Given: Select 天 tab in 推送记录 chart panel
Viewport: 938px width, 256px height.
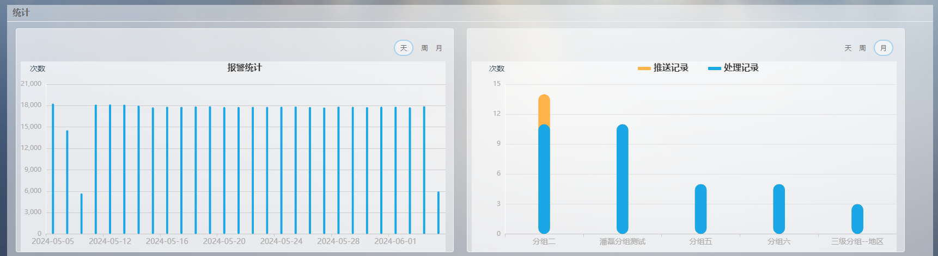Looking at the screenshot, I should (848, 48).
